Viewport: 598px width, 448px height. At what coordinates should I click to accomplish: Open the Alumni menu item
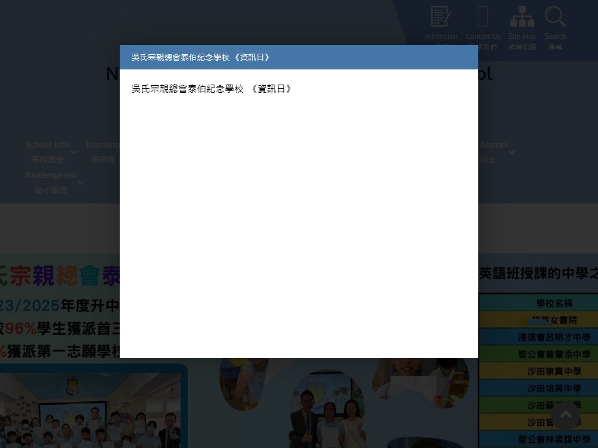(493, 152)
